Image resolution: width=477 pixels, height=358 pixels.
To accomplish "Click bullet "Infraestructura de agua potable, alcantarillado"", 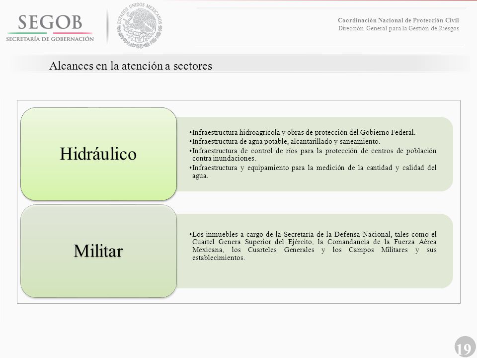I will (x=285, y=141).
